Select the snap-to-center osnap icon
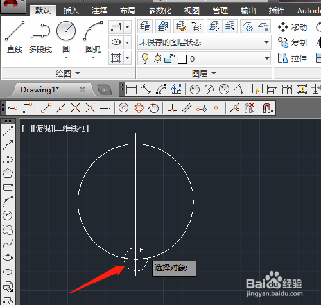321x305 pixels. click(123, 108)
